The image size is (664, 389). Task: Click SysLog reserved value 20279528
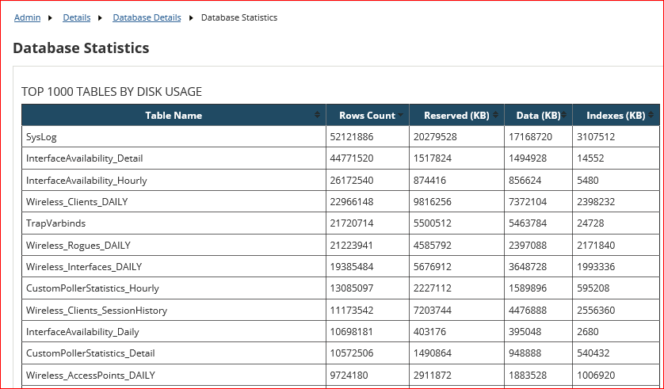435,137
